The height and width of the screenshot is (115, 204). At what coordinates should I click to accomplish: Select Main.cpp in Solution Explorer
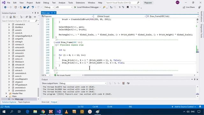click(x=19, y=99)
